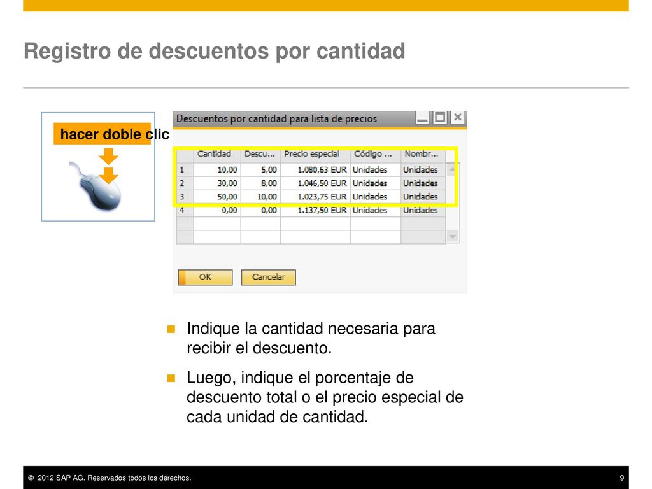The image size is (652, 489).
Task: Click the special price 1.080,63 EUR
Action: pos(315,169)
